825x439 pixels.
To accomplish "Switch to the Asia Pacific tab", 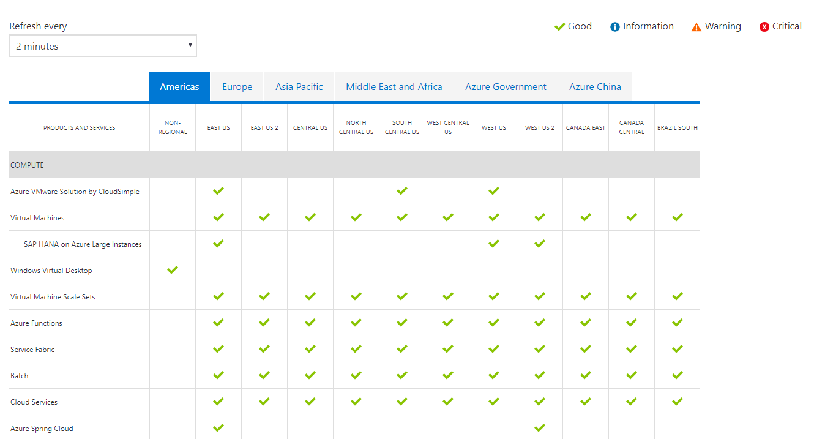I will 299,87.
